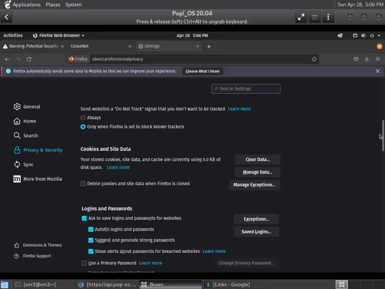
Task: Close the CollabNet tab
Action: [x=130, y=46]
